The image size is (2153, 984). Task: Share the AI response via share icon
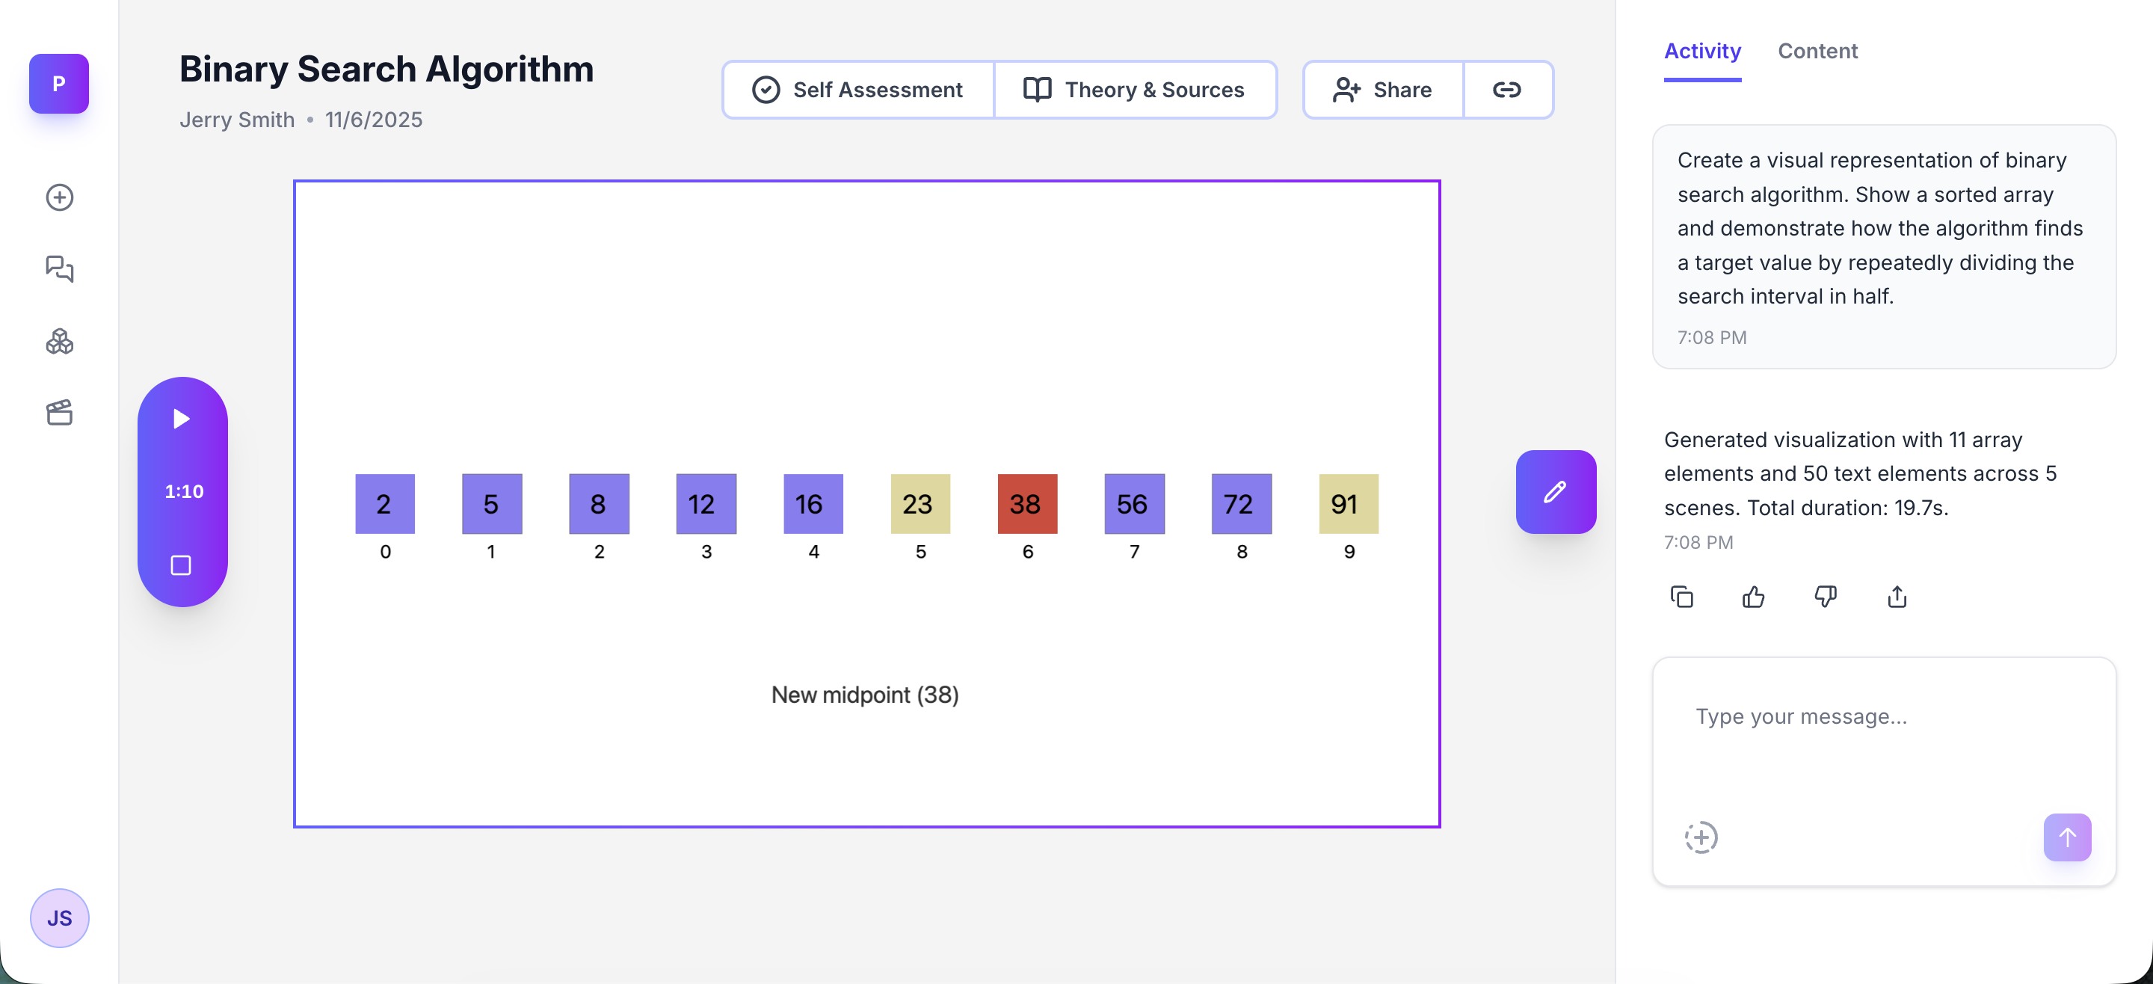(1897, 596)
